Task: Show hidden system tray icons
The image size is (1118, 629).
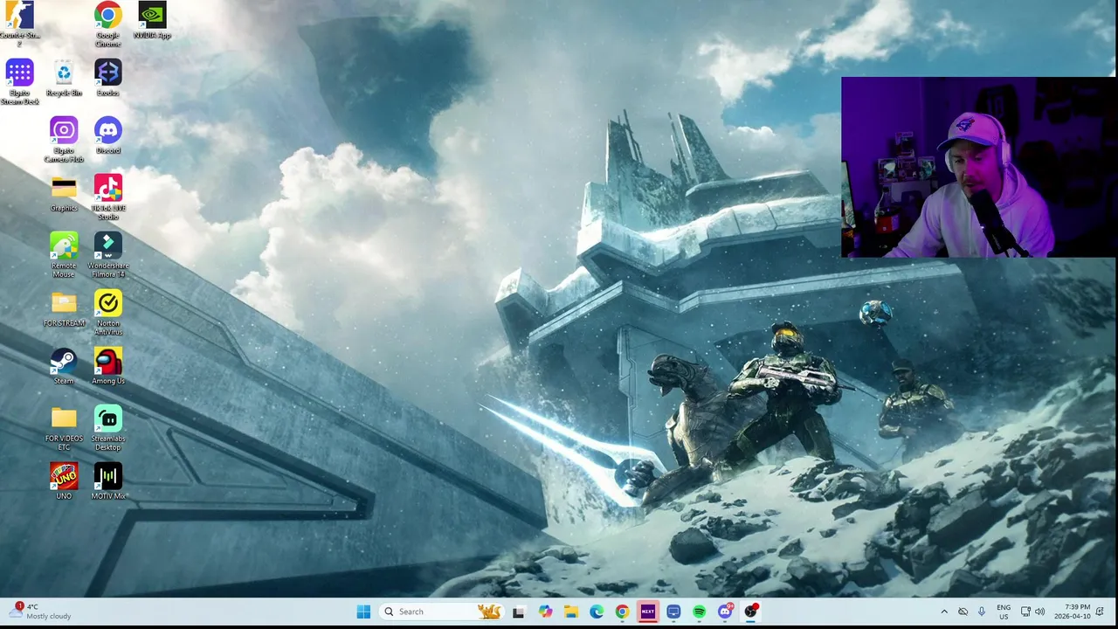Action: pyautogui.click(x=944, y=612)
